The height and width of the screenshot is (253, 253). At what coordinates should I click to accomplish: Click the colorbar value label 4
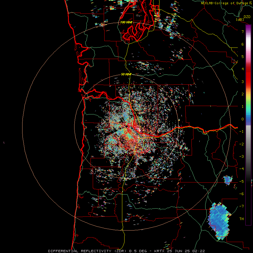[x=243, y=69]
